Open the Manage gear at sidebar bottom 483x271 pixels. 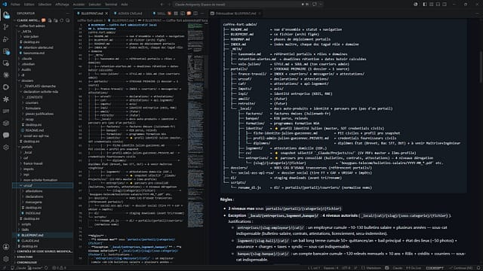6,259
